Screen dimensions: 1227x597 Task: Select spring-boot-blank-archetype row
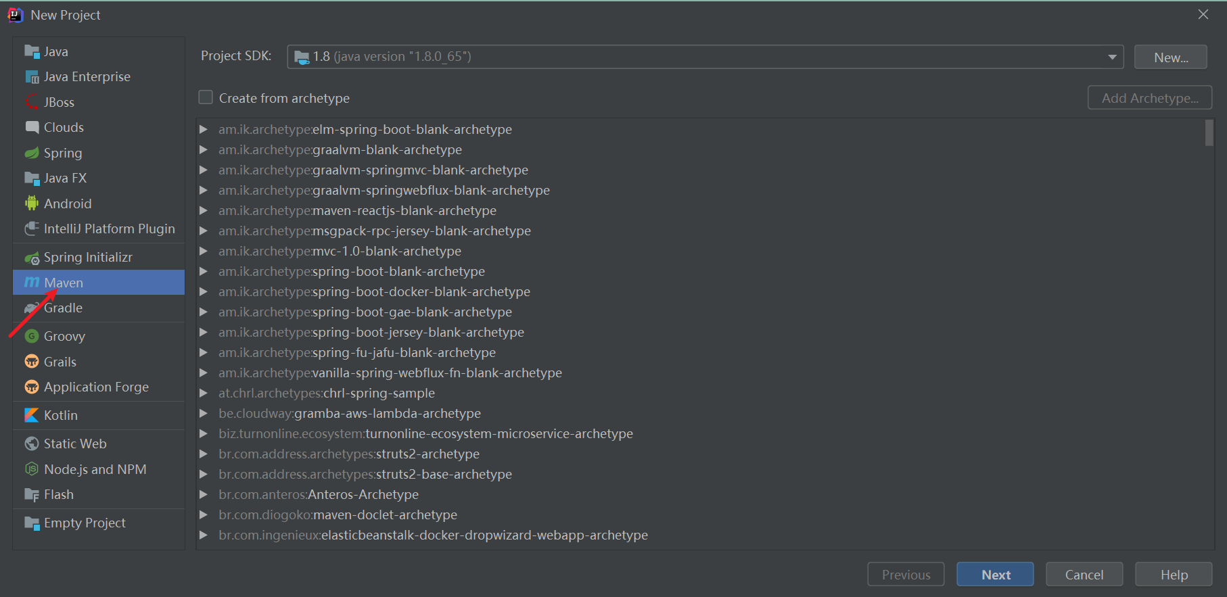700,271
